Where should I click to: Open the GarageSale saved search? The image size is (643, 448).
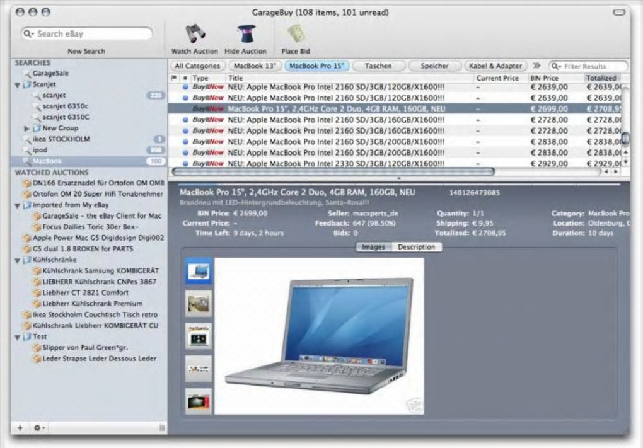pos(50,73)
